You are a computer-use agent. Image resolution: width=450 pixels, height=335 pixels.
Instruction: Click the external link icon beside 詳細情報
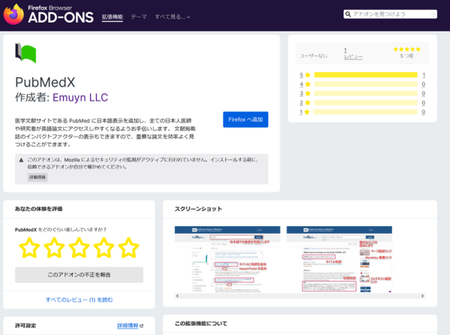coord(142,326)
